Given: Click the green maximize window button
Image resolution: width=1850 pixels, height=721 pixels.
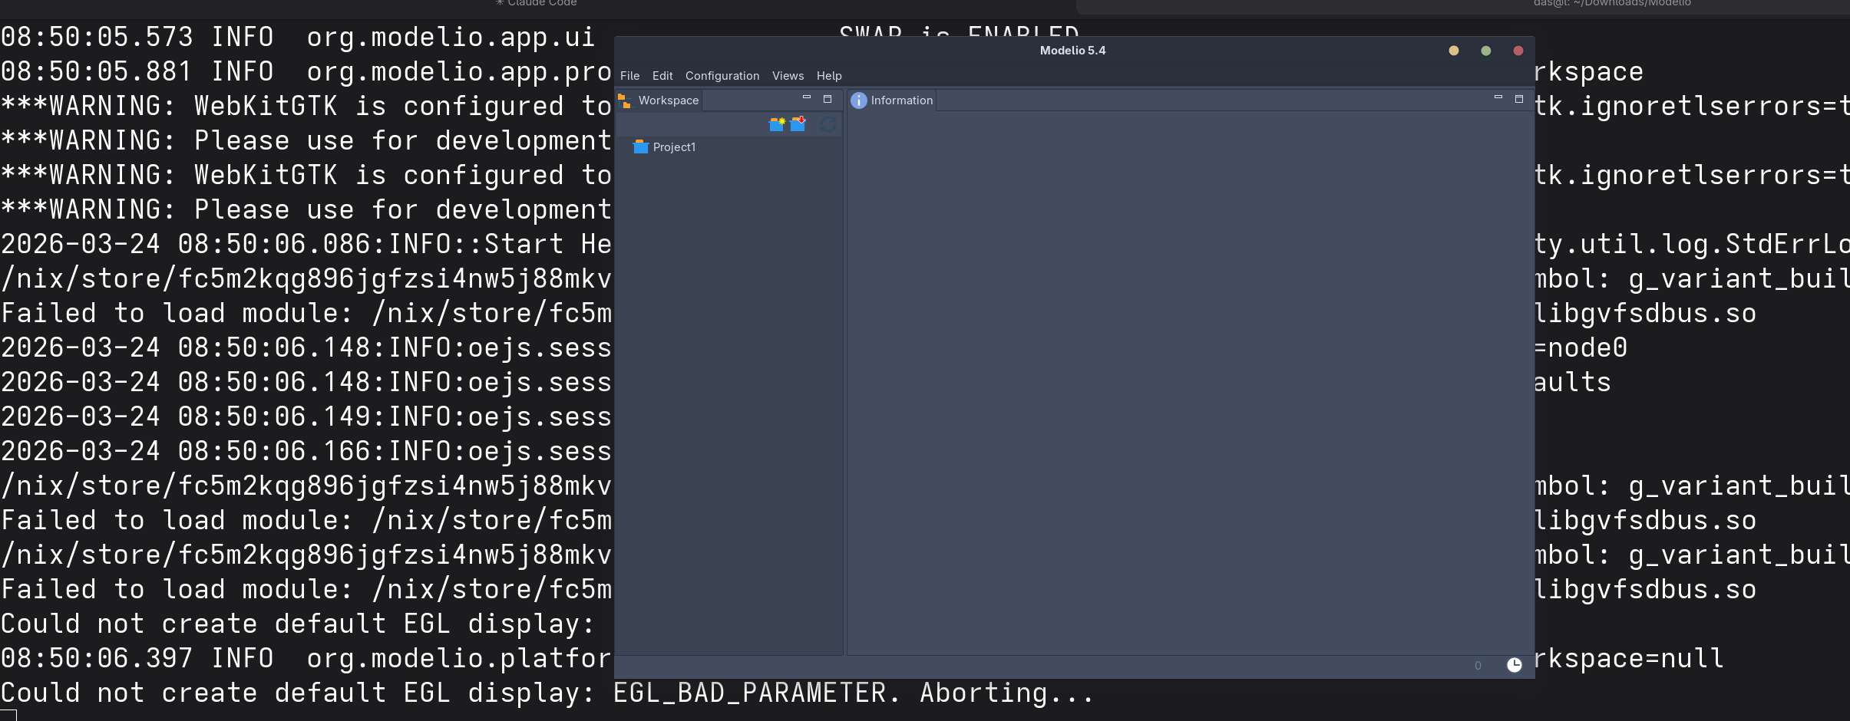Looking at the screenshot, I should coord(1485,51).
